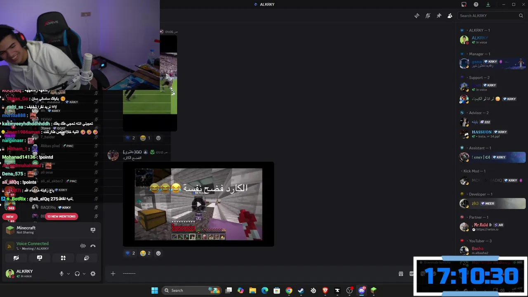React with laughing emoji on Minecraft video
The height and width of the screenshot is (297, 528).
145,253
